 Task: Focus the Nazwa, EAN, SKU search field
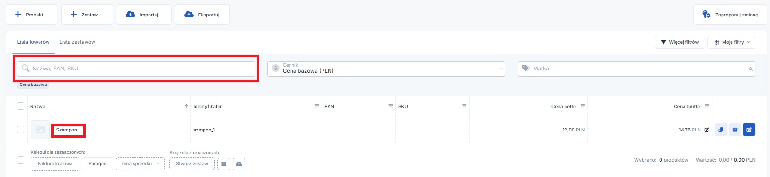click(136, 69)
